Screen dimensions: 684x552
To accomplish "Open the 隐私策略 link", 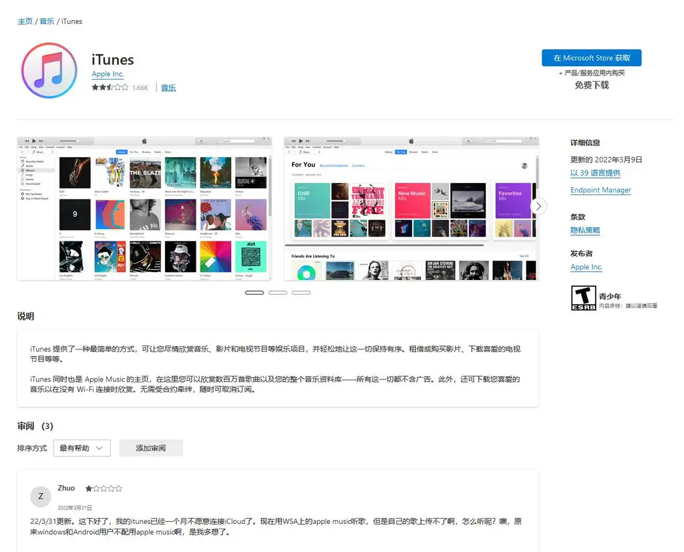I will tap(585, 231).
